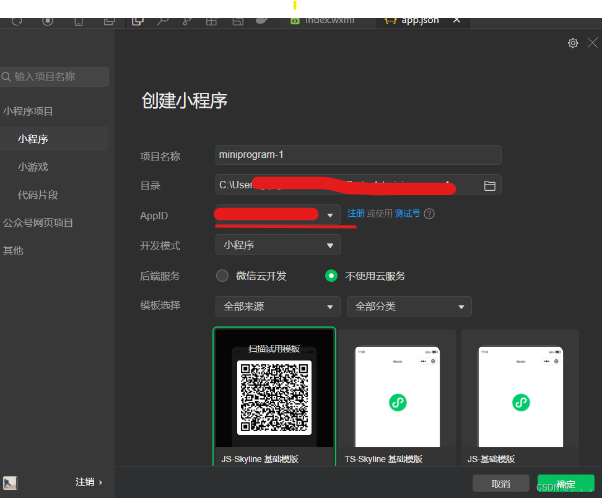
Task: Click the 创建小程序 heading text
Action: click(x=185, y=100)
